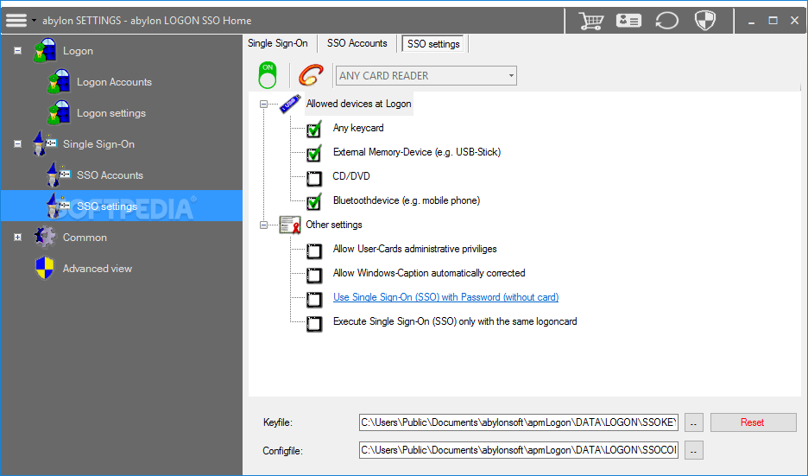The width and height of the screenshot is (808, 476).
Task: Open Logon settings in the sidebar
Action: [x=111, y=113]
